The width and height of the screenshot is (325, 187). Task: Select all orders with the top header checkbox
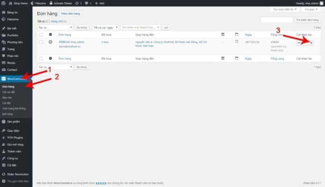(x=41, y=35)
